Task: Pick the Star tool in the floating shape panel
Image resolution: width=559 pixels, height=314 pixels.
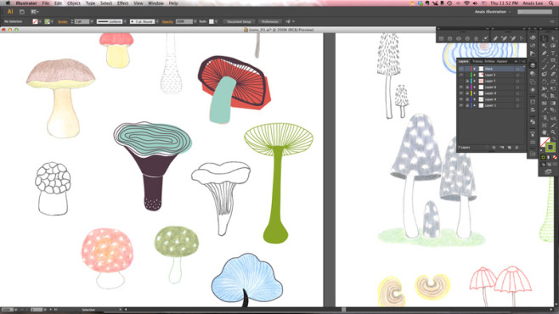Action: pyautogui.click(x=476, y=38)
